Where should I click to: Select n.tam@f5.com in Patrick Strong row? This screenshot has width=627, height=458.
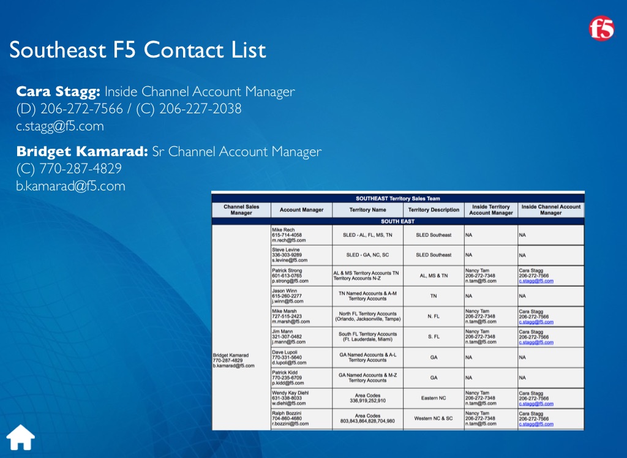pos(481,281)
